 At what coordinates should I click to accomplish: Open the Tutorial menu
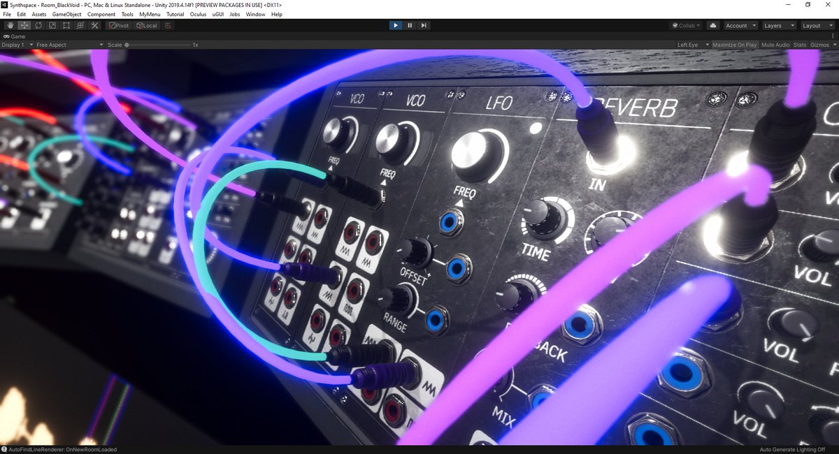(x=175, y=14)
